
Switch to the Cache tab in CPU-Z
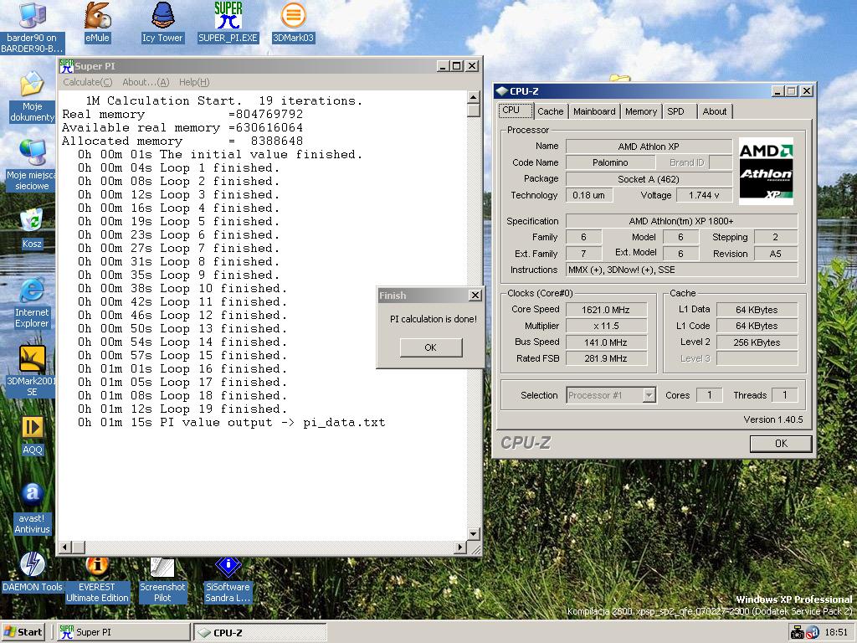pyautogui.click(x=550, y=111)
